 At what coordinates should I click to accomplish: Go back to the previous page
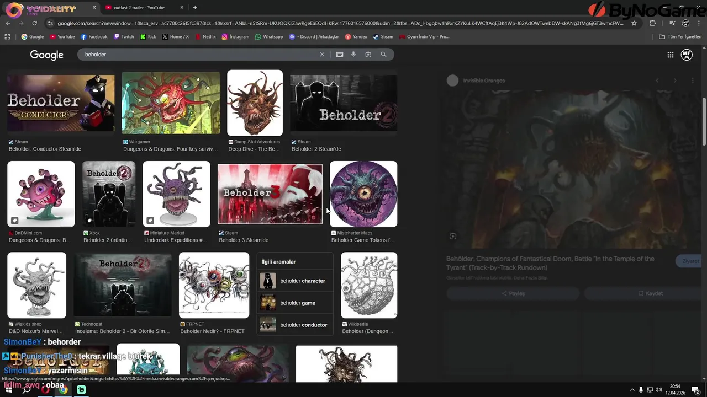[8, 23]
